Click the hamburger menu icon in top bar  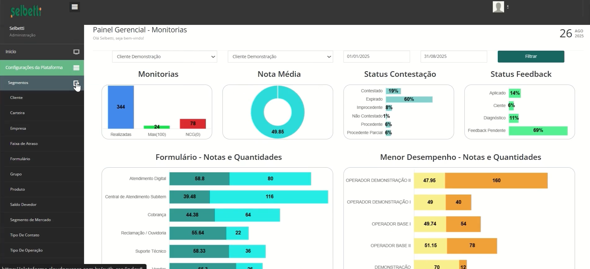coord(75,7)
